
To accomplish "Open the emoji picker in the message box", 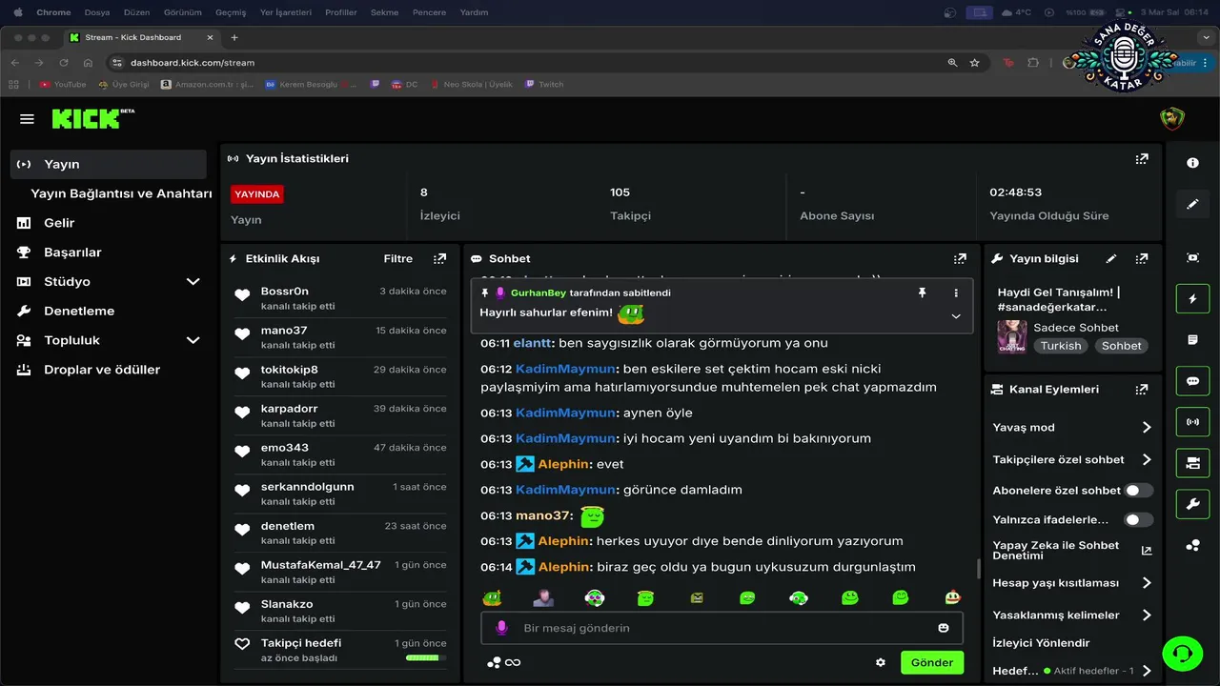I will point(944,628).
